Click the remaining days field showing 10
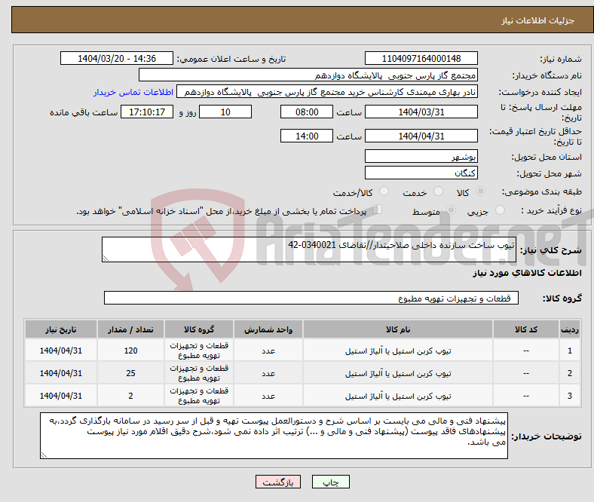 pyautogui.click(x=225, y=112)
